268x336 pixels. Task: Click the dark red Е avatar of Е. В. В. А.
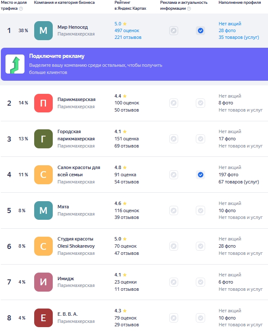click(43, 318)
